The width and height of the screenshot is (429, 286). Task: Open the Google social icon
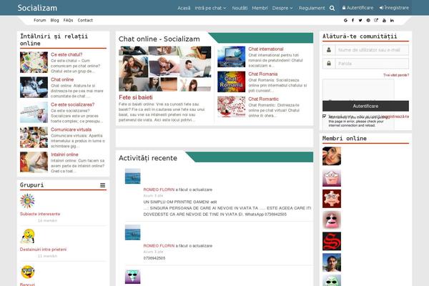345,20
